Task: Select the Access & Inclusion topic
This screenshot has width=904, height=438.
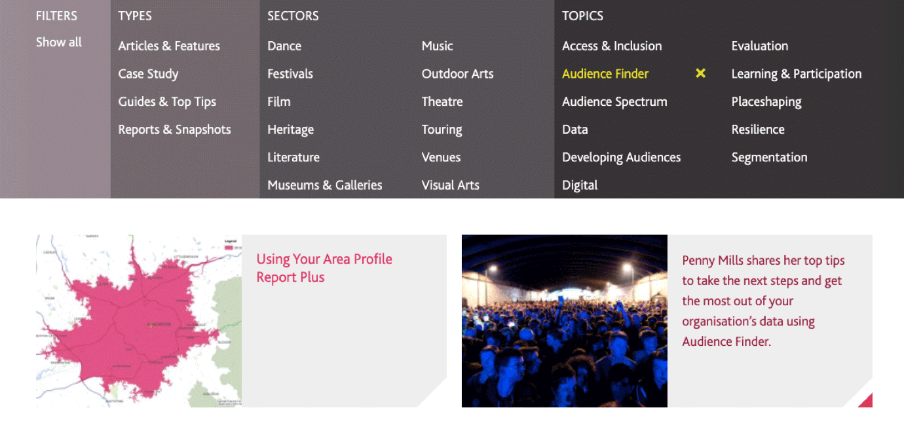Action: [612, 46]
